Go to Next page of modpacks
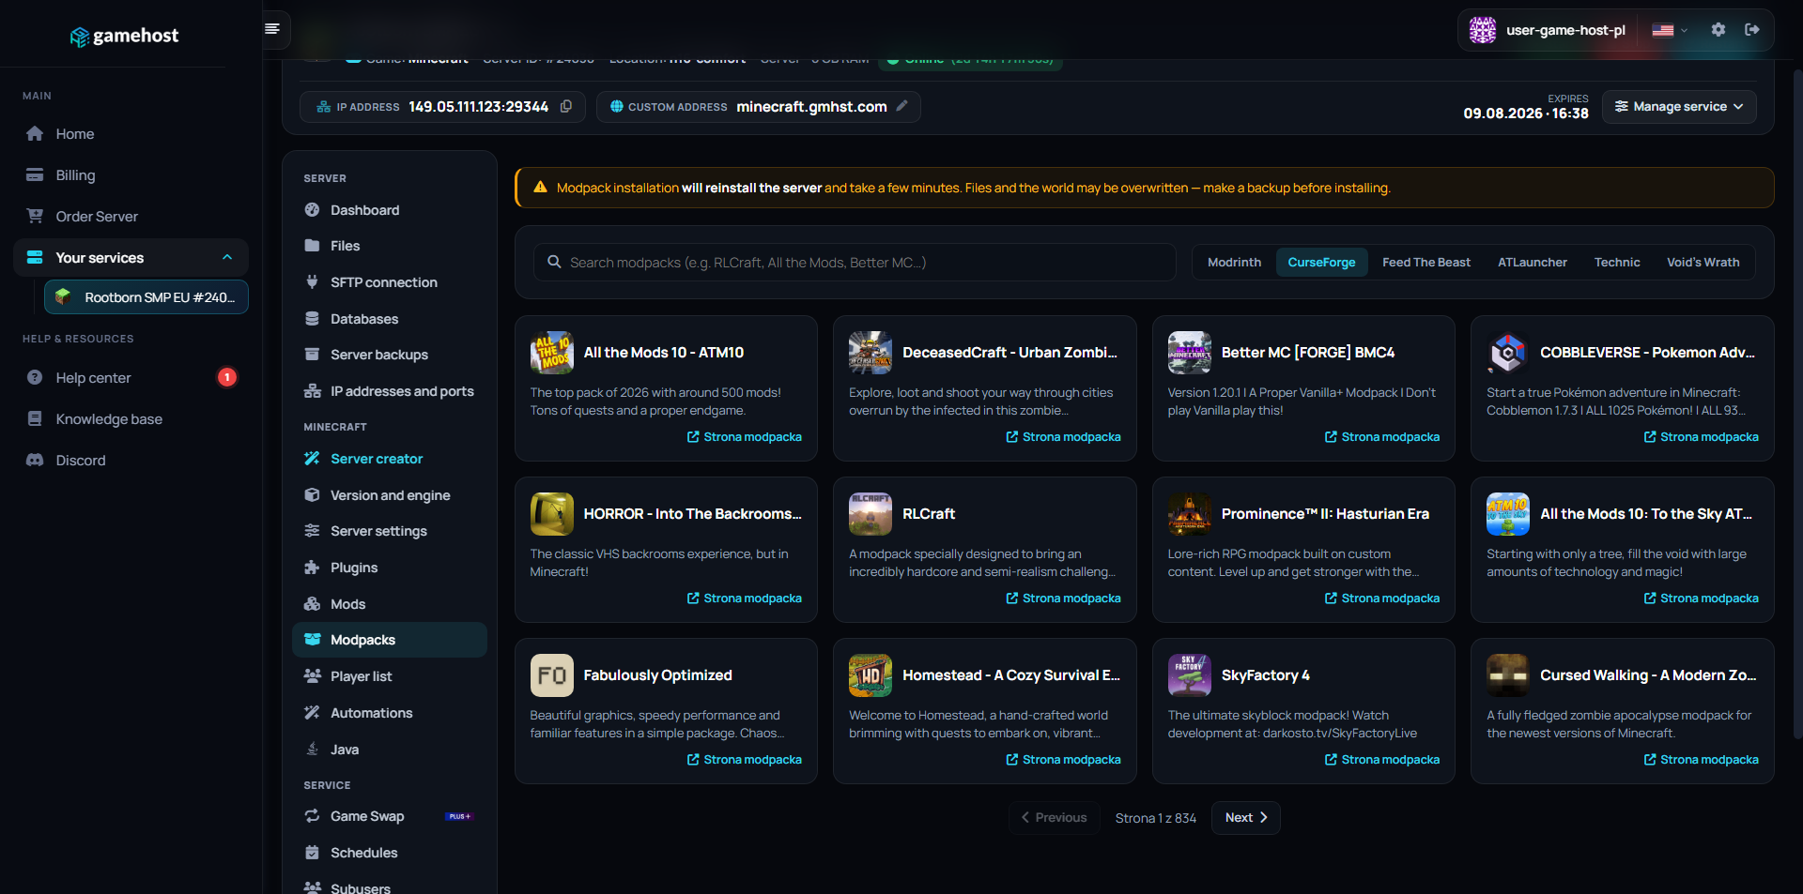This screenshot has width=1803, height=894. click(1246, 818)
